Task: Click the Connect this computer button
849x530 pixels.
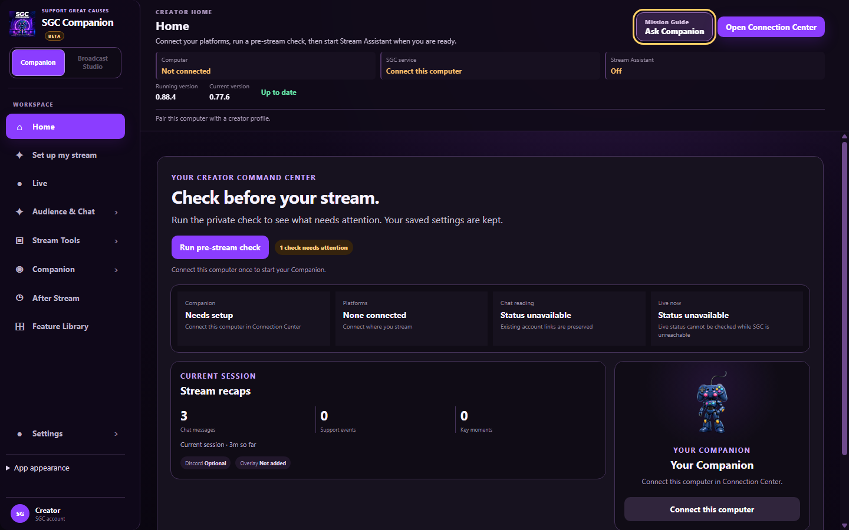Action: (x=712, y=509)
